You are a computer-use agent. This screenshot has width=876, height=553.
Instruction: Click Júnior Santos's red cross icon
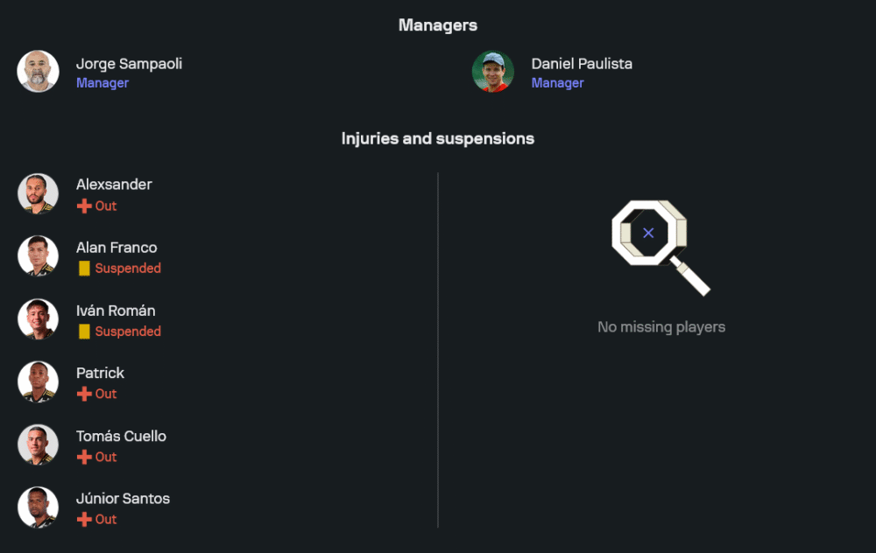(x=84, y=520)
